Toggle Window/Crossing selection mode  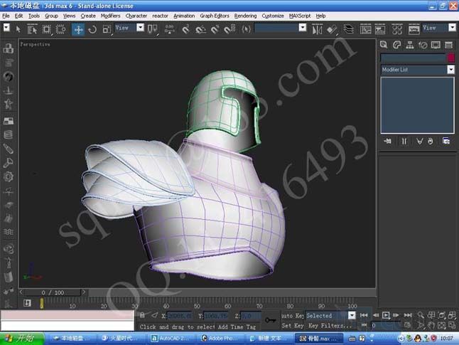coord(60,29)
